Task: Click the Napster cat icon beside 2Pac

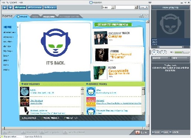Action: [91, 92]
